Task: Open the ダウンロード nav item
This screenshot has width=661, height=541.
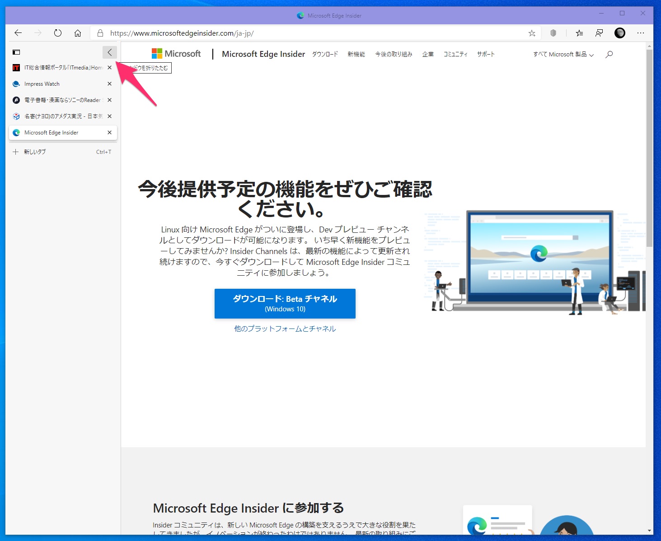Action: [325, 54]
